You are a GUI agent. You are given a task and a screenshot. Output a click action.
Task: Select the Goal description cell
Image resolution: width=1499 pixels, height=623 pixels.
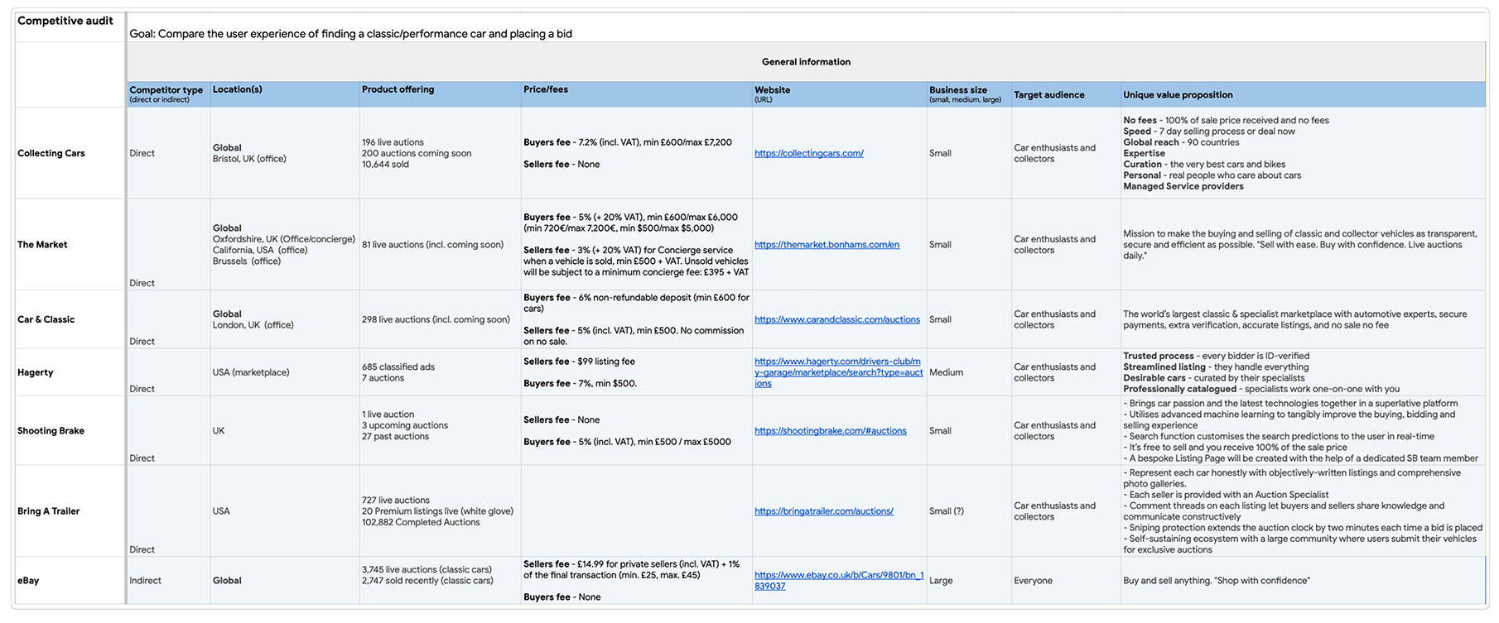click(x=351, y=34)
